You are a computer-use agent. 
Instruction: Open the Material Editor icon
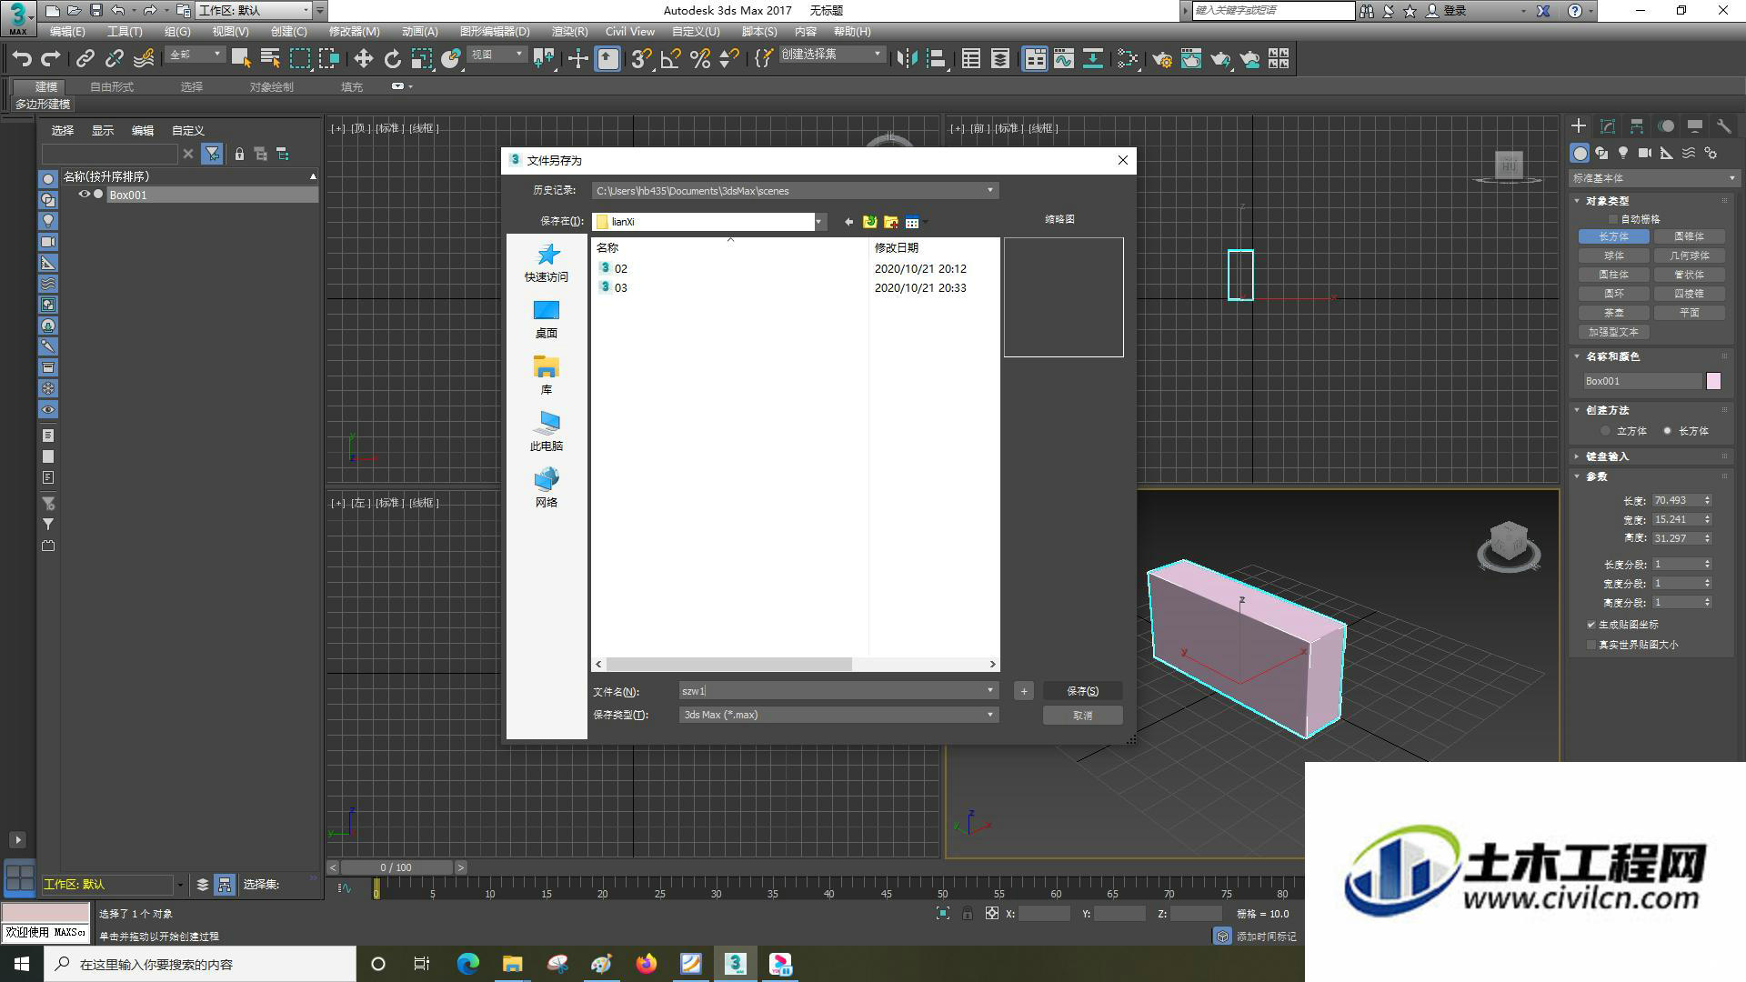1128,59
